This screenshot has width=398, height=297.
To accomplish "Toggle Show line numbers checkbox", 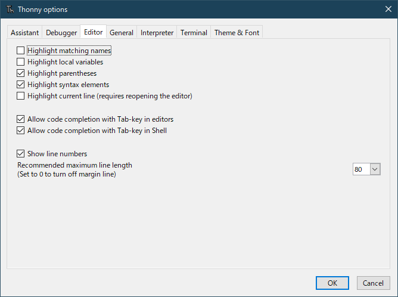I will 21,154.
